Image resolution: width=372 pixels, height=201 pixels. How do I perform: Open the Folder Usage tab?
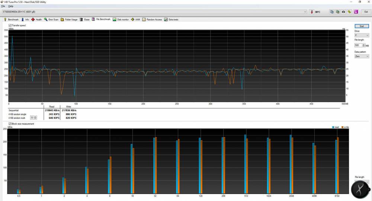coord(69,19)
